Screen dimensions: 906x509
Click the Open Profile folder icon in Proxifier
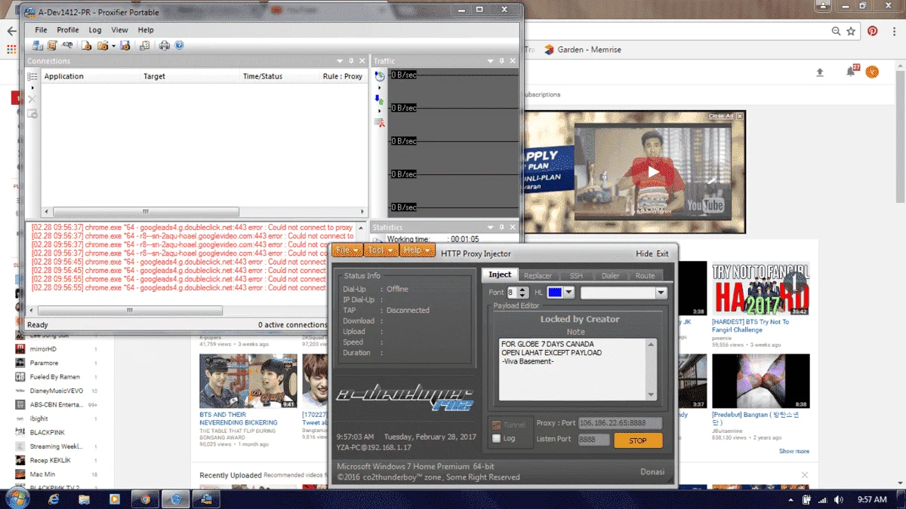103,45
